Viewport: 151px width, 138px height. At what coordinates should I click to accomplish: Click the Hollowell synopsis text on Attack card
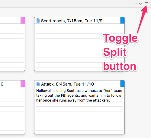tap(79, 96)
